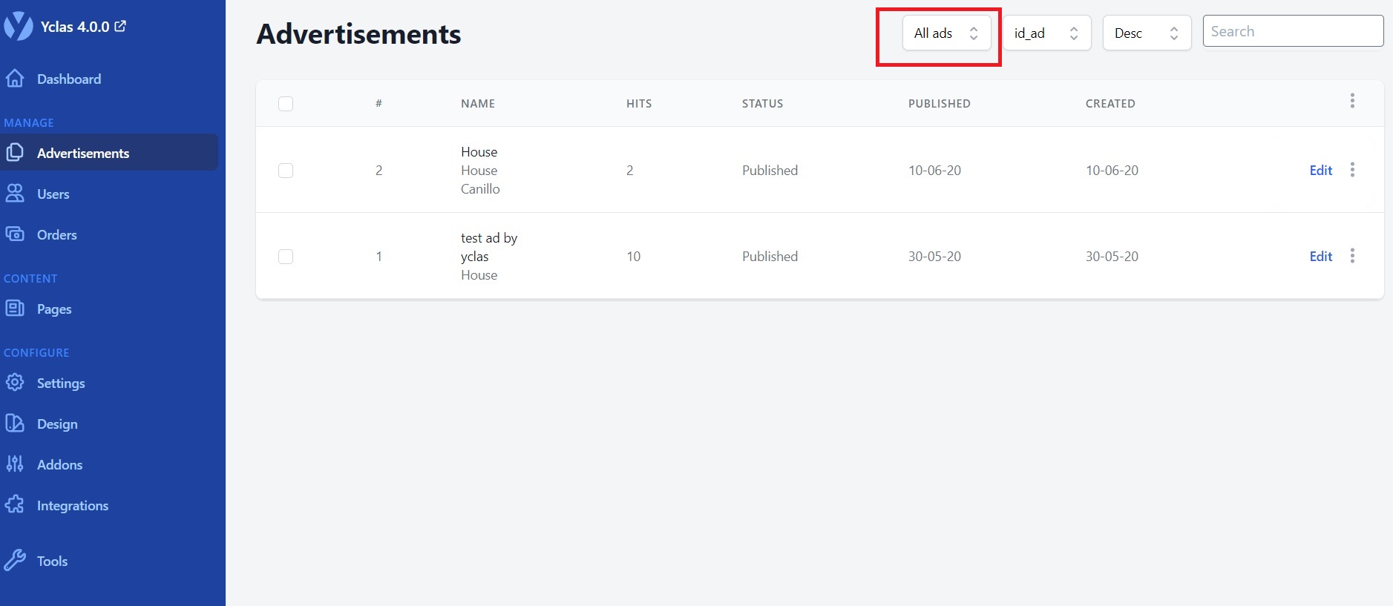
Task: Open the Users section
Action: click(x=53, y=194)
